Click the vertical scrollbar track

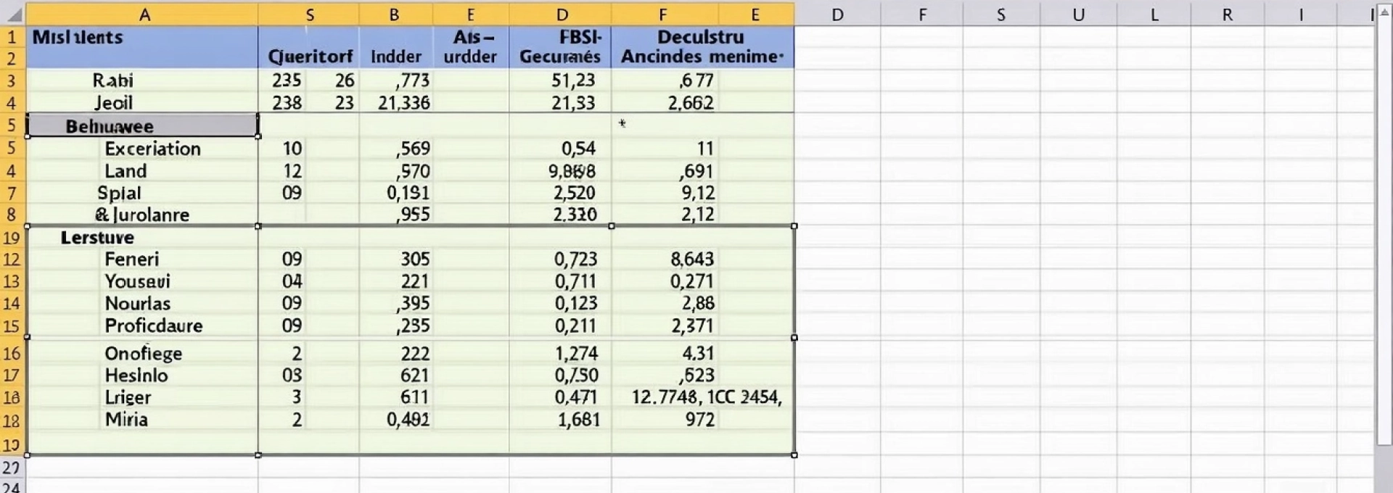pyautogui.click(x=1384, y=232)
